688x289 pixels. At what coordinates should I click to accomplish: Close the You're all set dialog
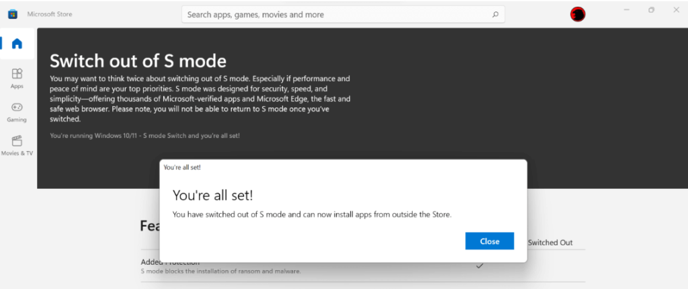pyautogui.click(x=489, y=241)
